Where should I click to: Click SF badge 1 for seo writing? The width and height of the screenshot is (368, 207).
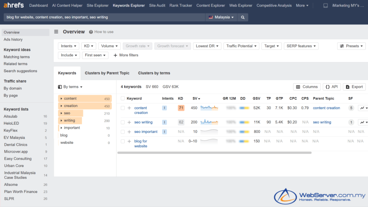[351, 122]
